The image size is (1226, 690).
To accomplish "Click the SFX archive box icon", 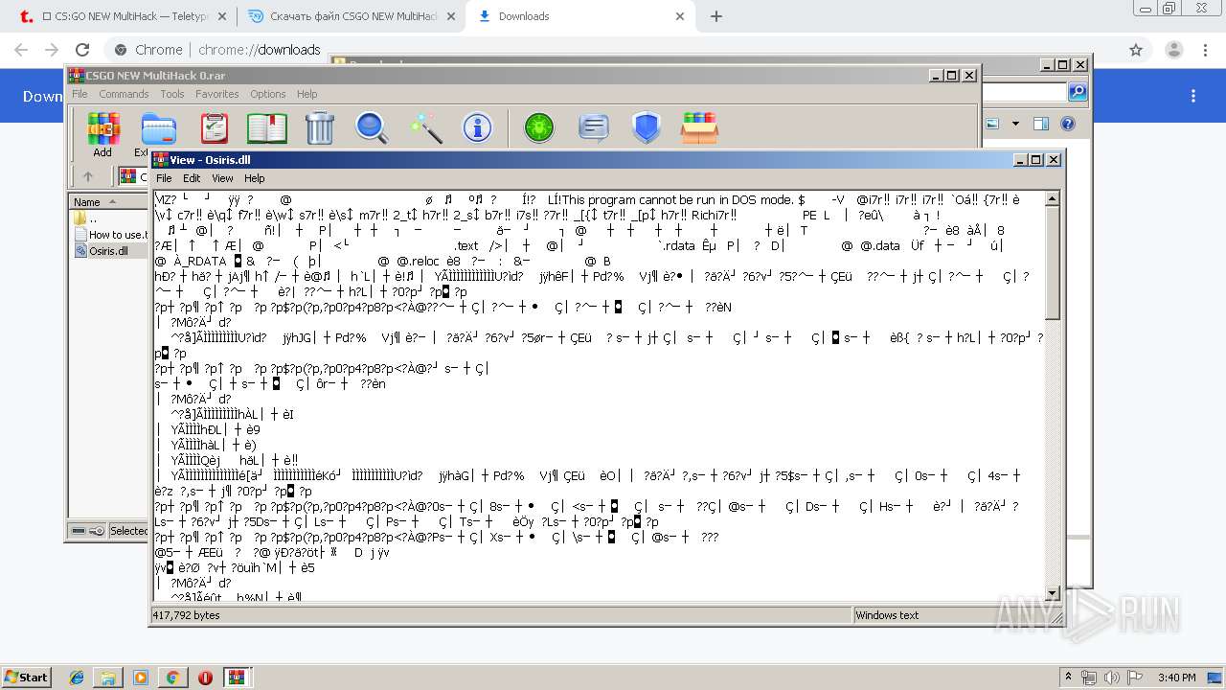I will (700, 127).
